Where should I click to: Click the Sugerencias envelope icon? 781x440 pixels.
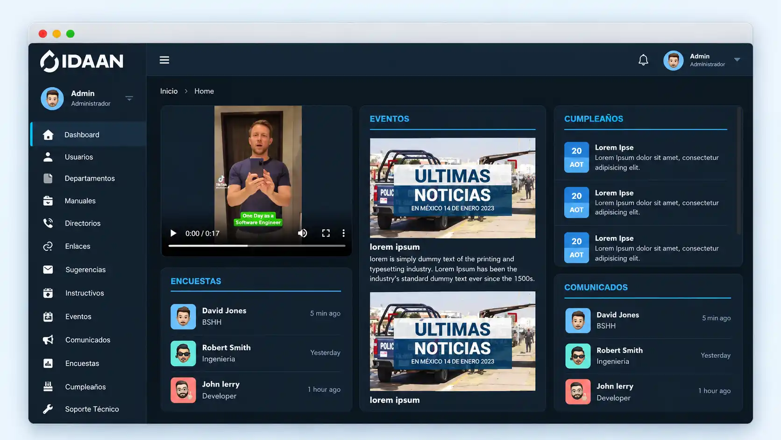pos(48,269)
